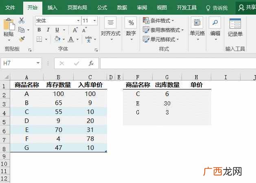Expand the font size dropdown

95,21
